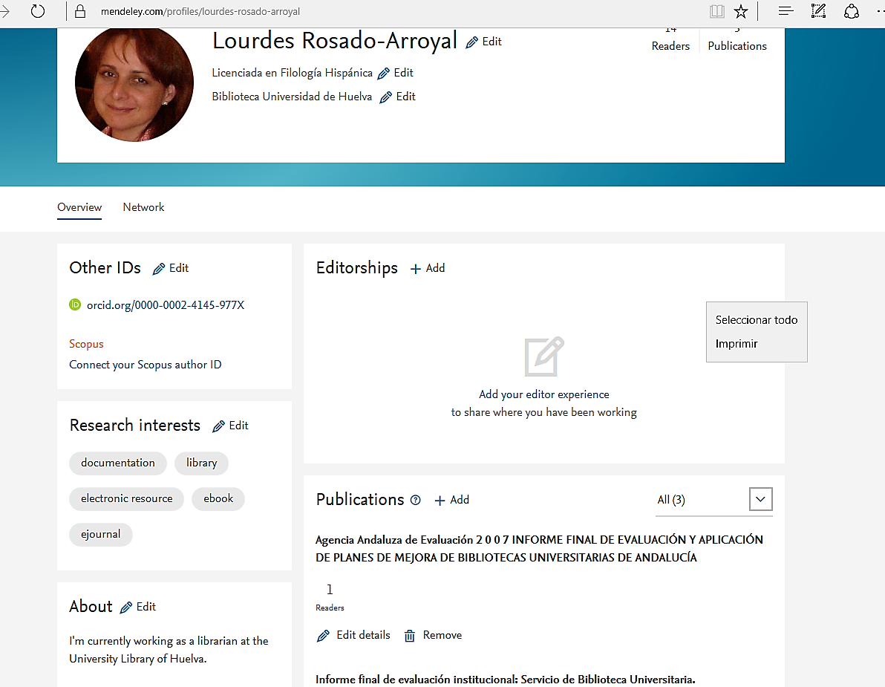This screenshot has width=885, height=687.
Task: Click the share icon in toolbar
Action: point(851,11)
